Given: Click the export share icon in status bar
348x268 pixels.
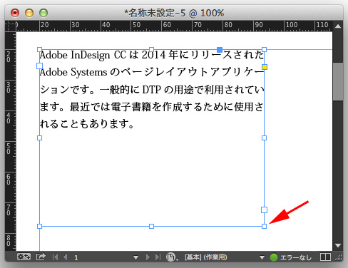Looking at the screenshot, I should 41,257.
